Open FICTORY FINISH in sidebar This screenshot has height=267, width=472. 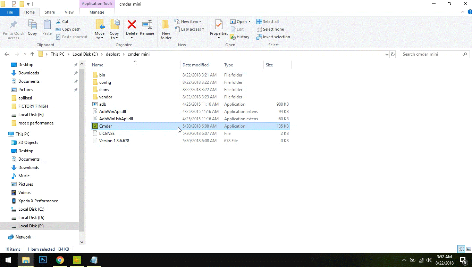click(33, 106)
